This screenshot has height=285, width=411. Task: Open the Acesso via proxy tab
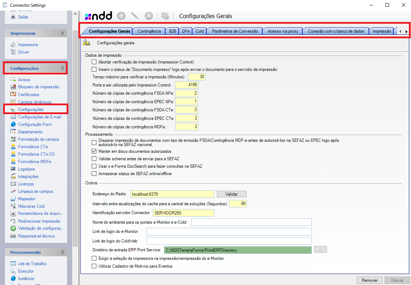[x=283, y=31]
